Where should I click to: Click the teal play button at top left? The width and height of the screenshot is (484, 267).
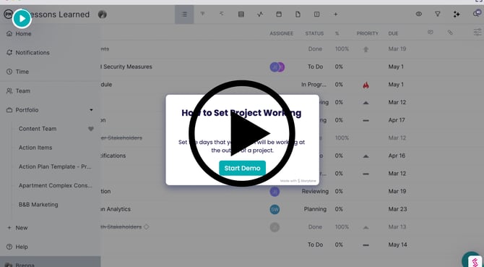click(22, 19)
